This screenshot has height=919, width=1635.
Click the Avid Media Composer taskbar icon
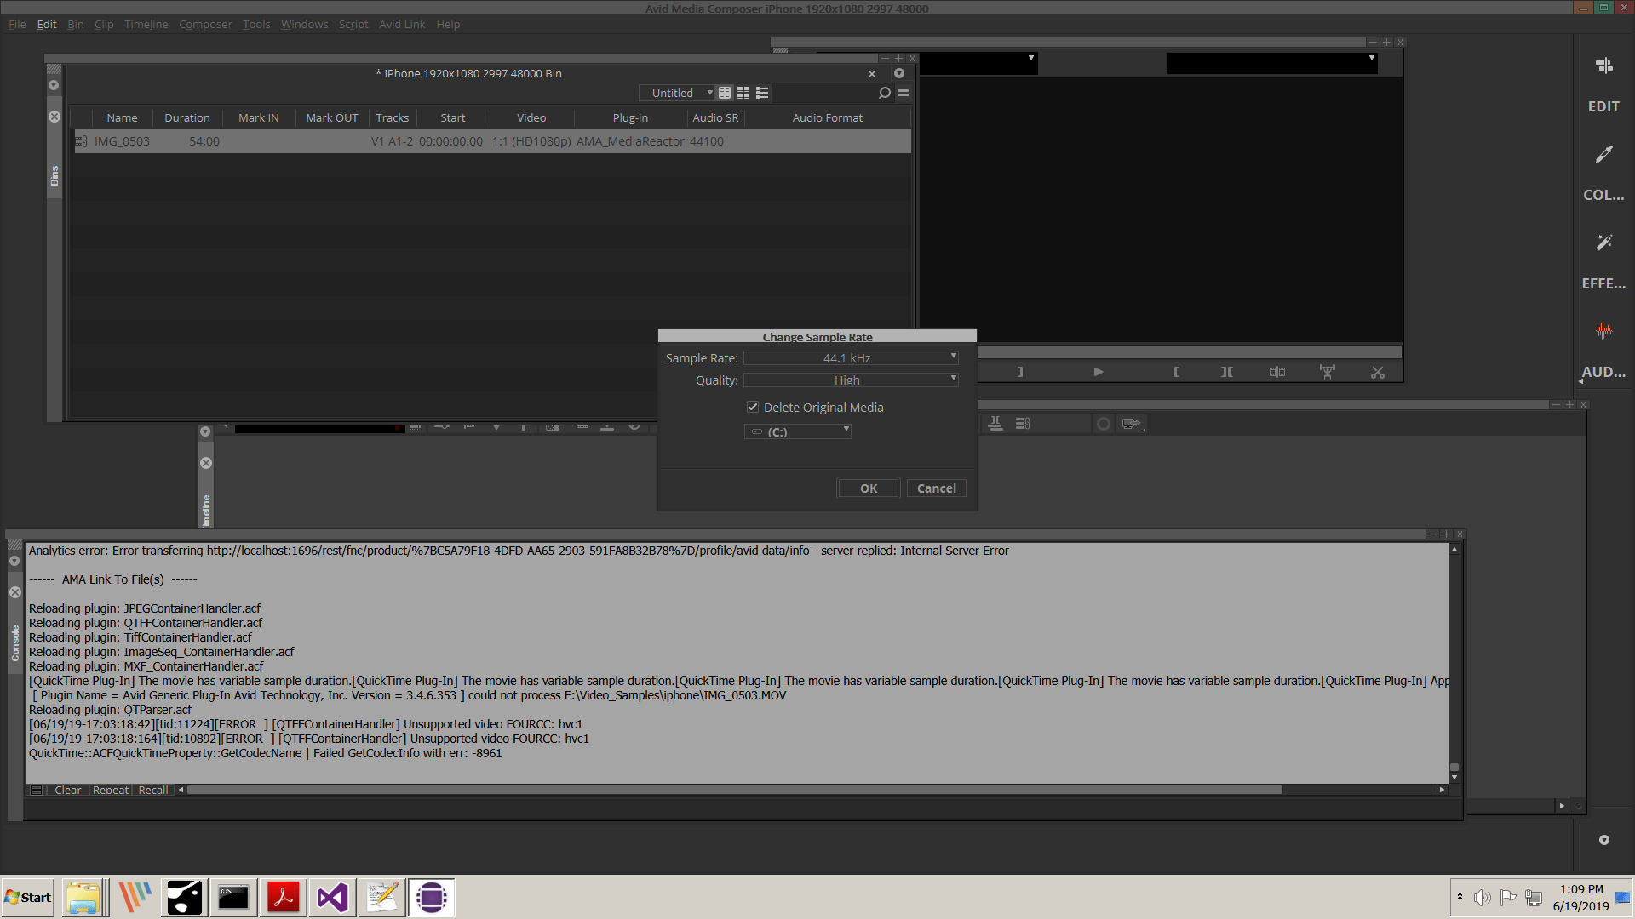pos(431,898)
